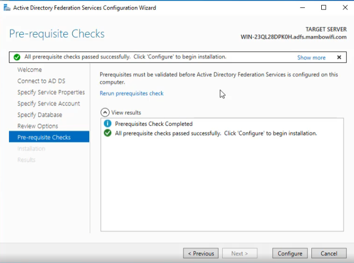Click the AD FS wizard title bar icon
This screenshot has width=354, height=263.
point(7,7)
